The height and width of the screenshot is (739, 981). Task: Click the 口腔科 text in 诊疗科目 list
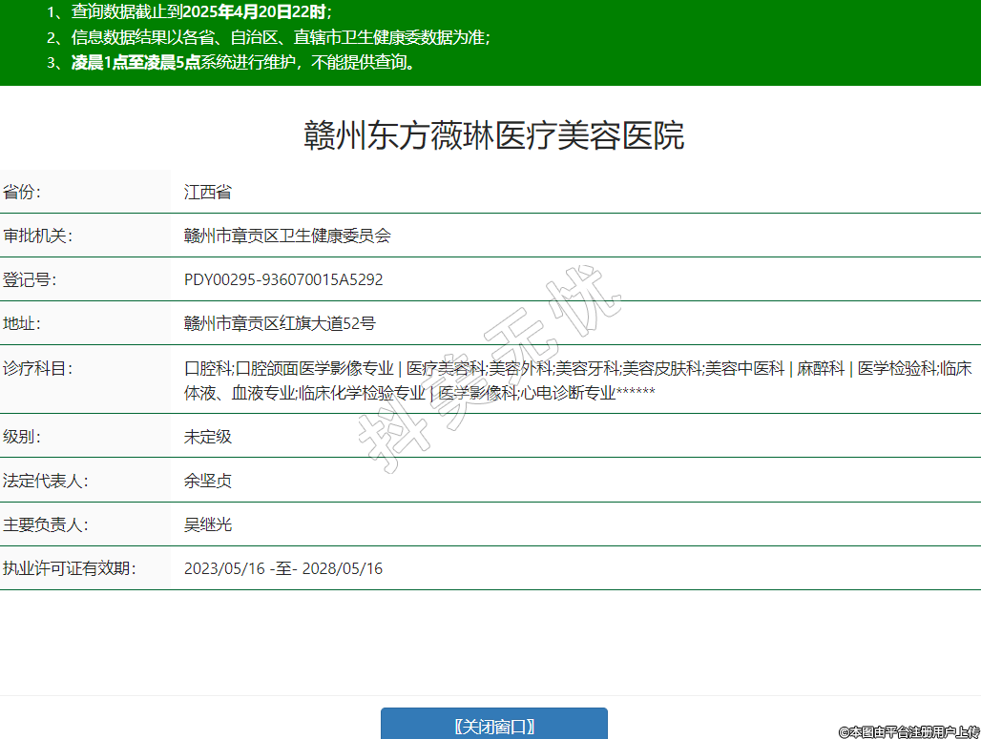pos(207,368)
